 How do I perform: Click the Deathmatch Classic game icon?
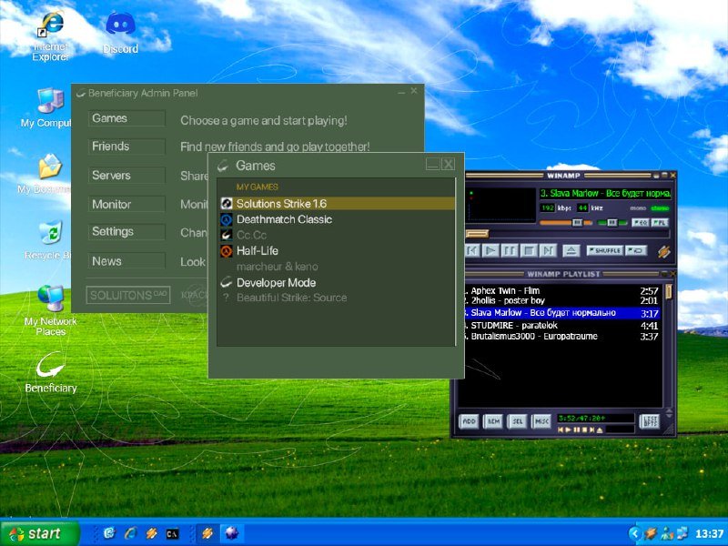click(x=226, y=219)
